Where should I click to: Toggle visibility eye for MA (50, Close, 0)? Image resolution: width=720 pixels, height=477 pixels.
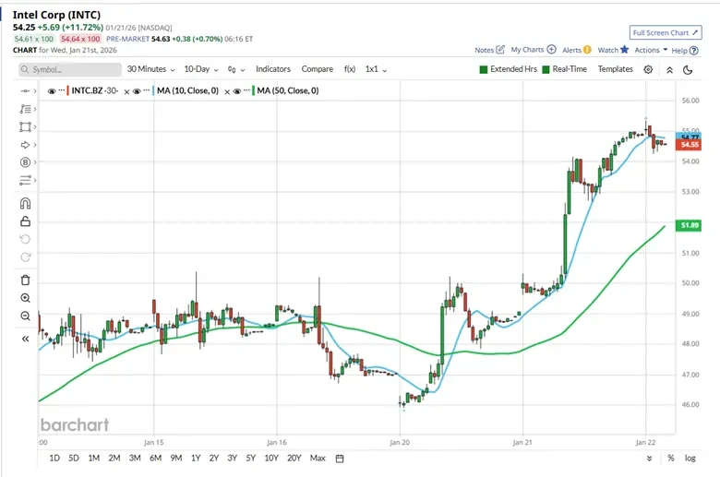pyautogui.click(x=237, y=91)
